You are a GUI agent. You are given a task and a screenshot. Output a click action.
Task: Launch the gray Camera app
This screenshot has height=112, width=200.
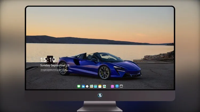click(x=121, y=86)
